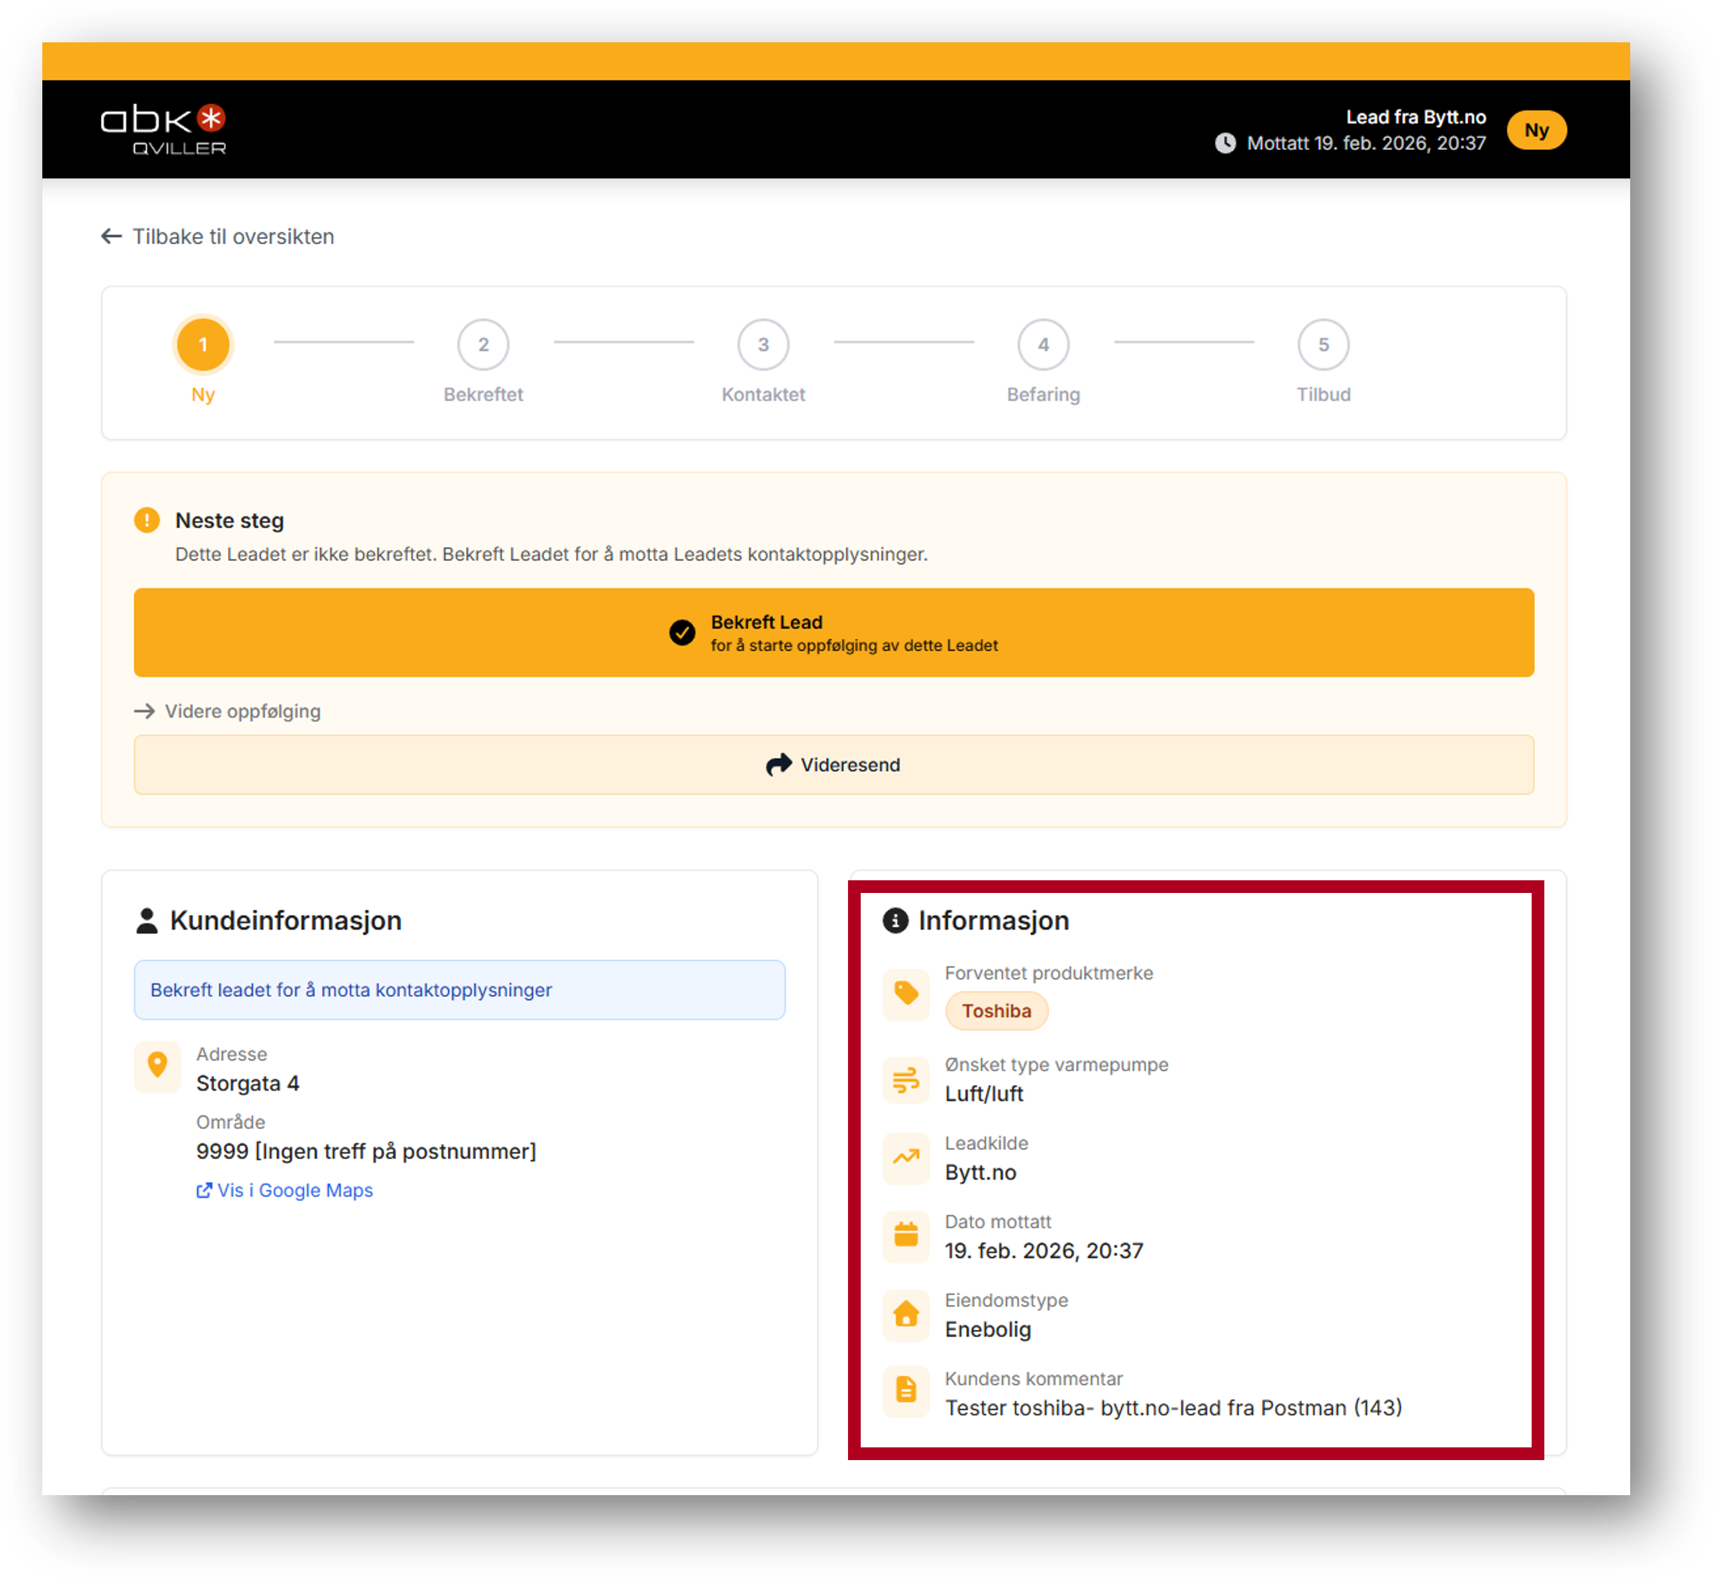Select step 1 Ny in progress tracker
This screenshot has width=1716, height=1581.
[202, 345]
